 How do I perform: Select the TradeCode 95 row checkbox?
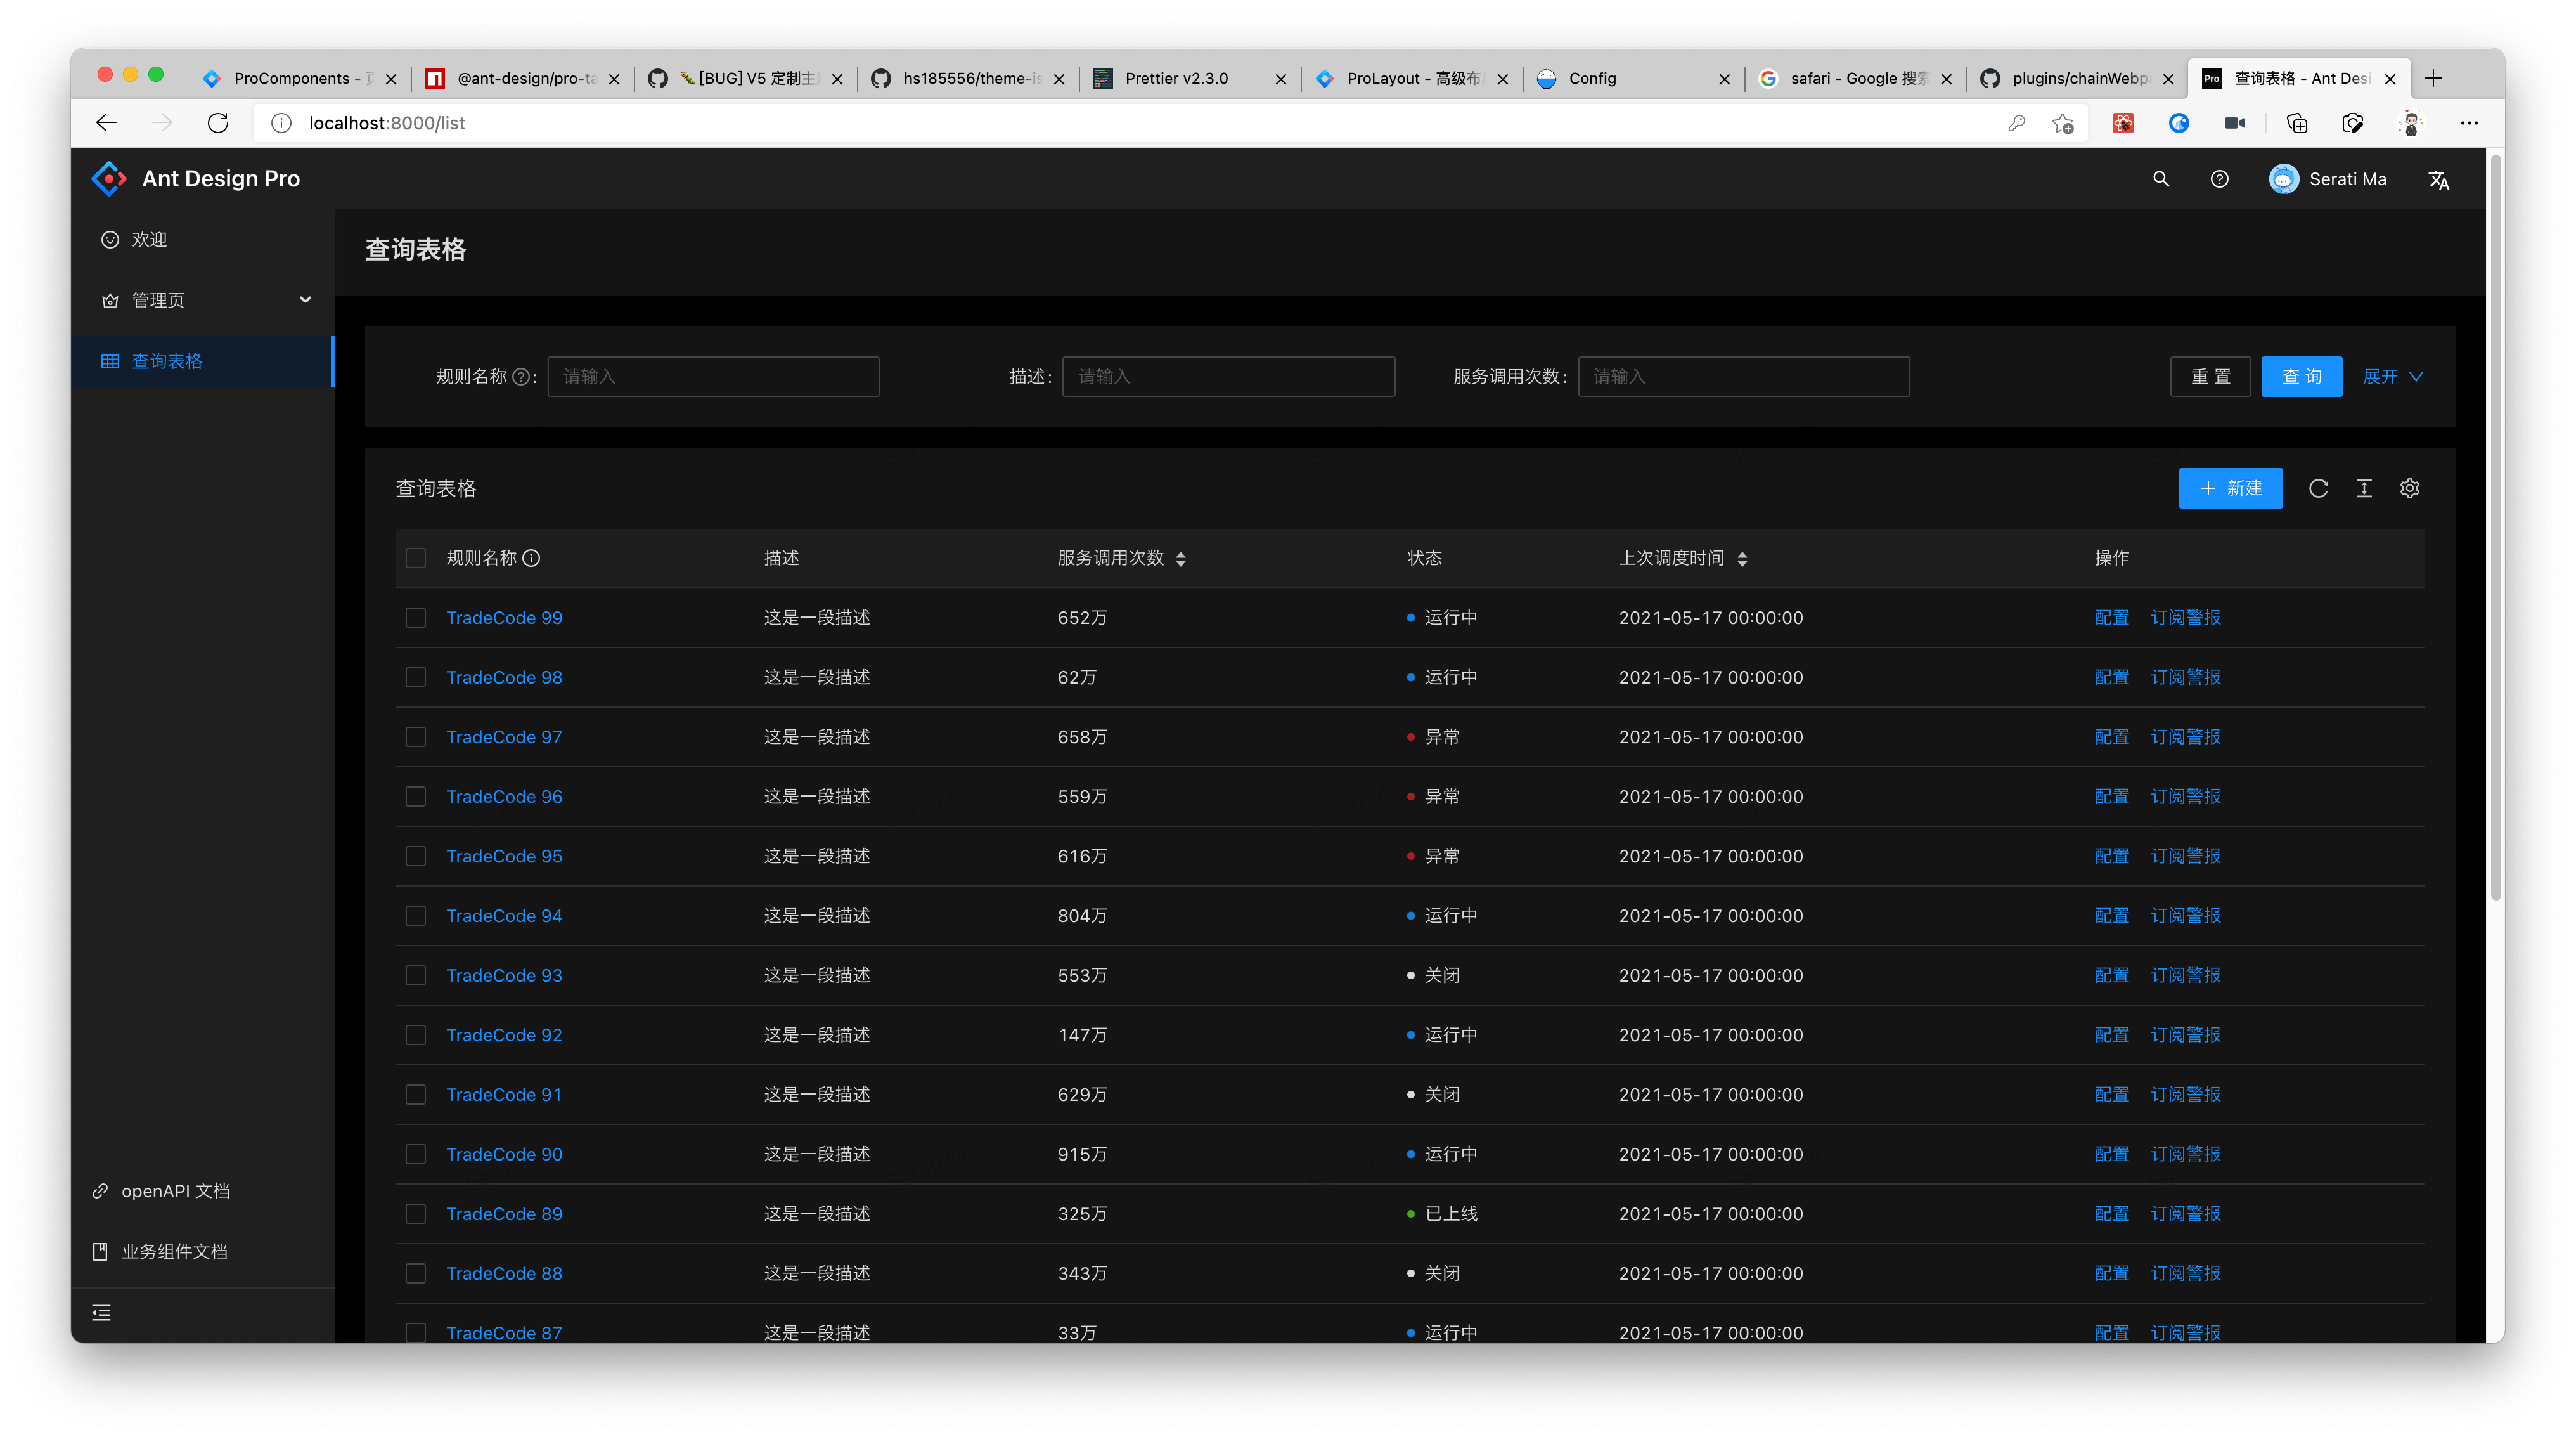(416, 857)
